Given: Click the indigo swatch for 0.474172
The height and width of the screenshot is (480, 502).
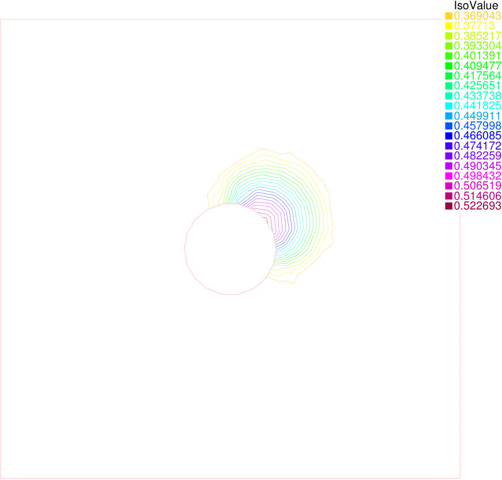Looking at the screenshot, I should [x=448, y=146].
